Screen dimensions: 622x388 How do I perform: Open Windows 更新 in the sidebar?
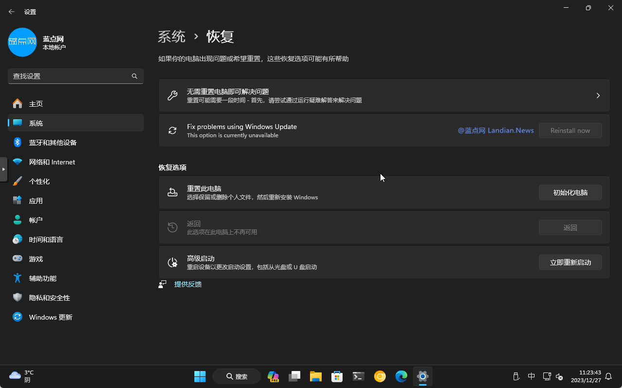click(x=50, y=317)
